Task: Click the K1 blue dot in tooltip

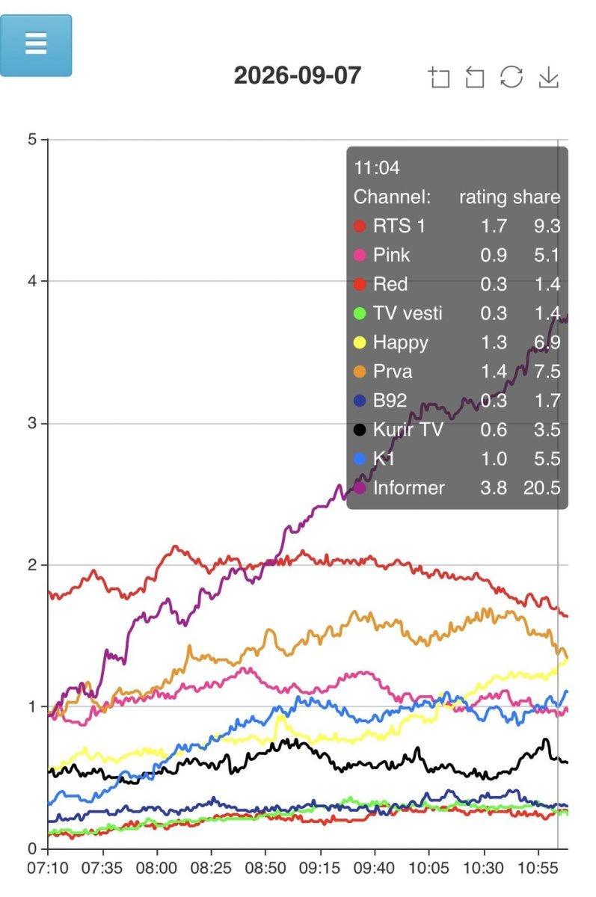Action: 360,459
